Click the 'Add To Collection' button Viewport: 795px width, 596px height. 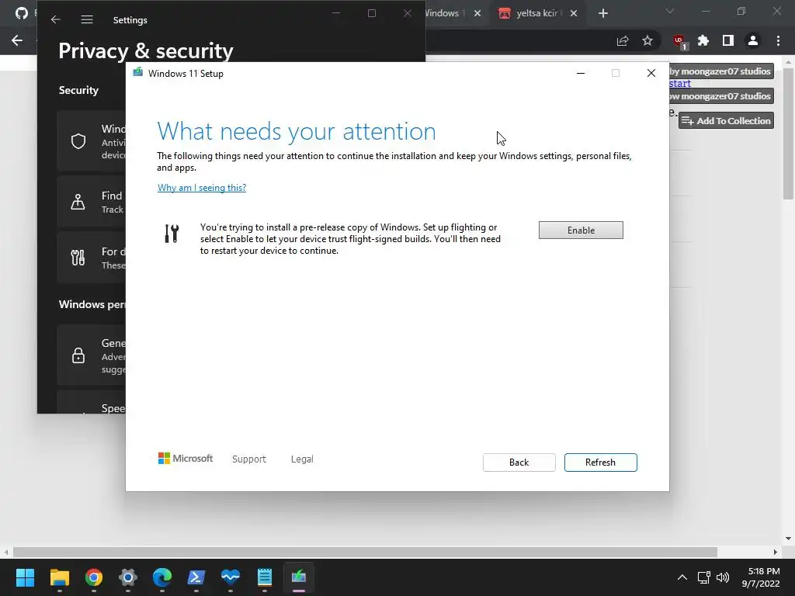726,120
